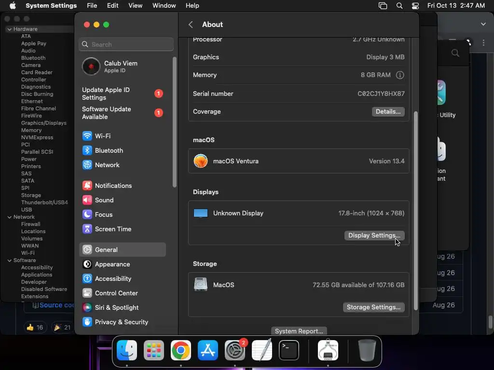
Task: Click the menu bar date and time
Action: (456, 6)
